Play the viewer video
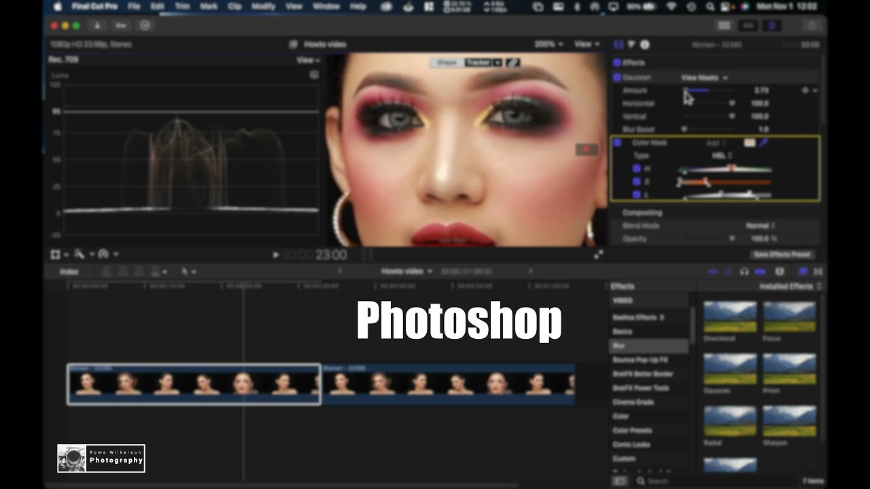Image resolution: width=870 pixels, height=489 pixels. [x=275, y=255]
